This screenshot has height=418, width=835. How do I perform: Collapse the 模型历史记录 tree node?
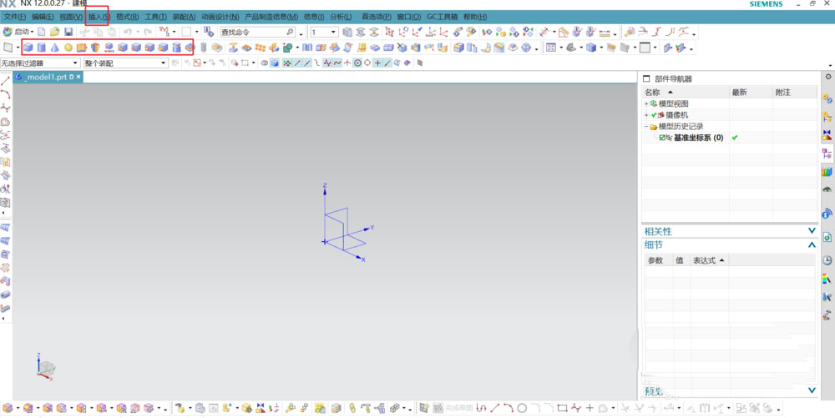coord(646,127)
